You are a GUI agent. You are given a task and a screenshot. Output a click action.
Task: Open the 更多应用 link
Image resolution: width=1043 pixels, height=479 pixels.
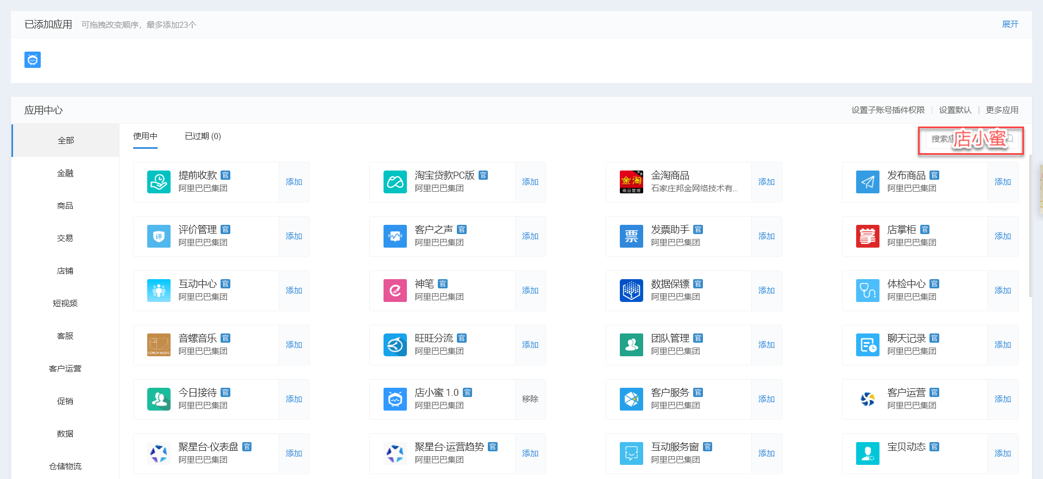(1002, 110)
